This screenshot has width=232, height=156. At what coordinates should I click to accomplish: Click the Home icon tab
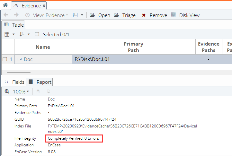[5, 5]
